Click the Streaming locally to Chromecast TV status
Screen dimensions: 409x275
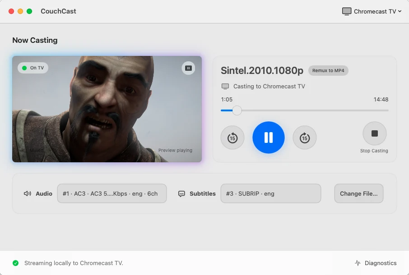click(74, 263)
